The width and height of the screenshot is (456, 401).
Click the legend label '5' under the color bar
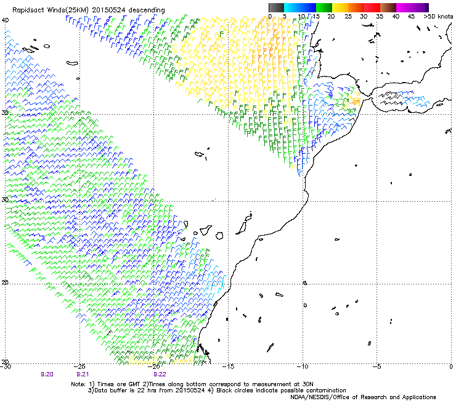285,16
